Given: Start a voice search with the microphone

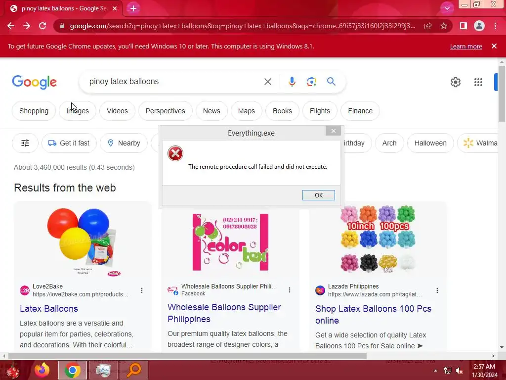Looking at the screenshot, I should pyautogui.click(x=292, y=82).
